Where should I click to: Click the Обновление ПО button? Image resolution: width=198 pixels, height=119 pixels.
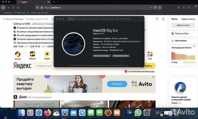[x=121, y=56]
